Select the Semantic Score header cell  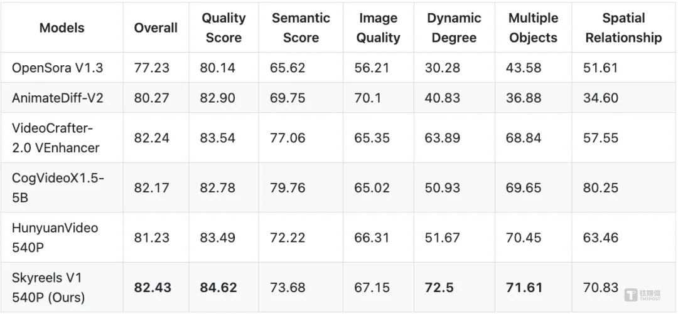[x=301, y=28]
